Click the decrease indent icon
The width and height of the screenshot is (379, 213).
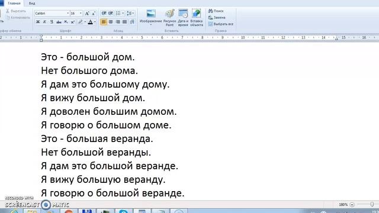point(104,13)
